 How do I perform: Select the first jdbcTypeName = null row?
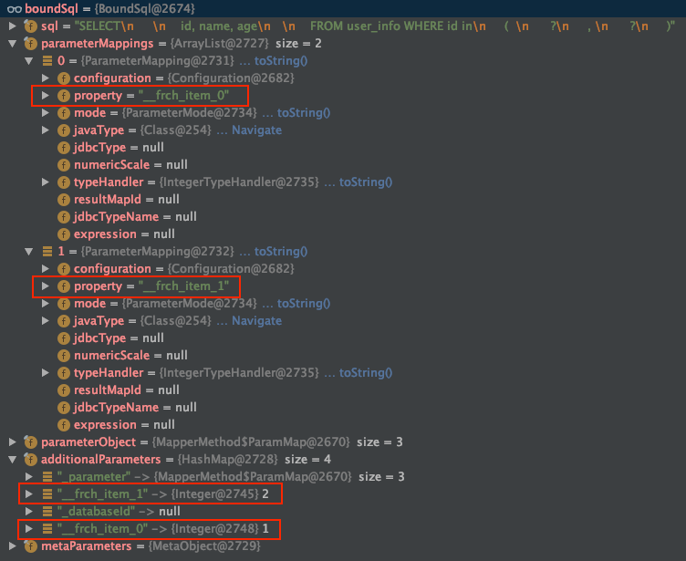click(135, 217)
